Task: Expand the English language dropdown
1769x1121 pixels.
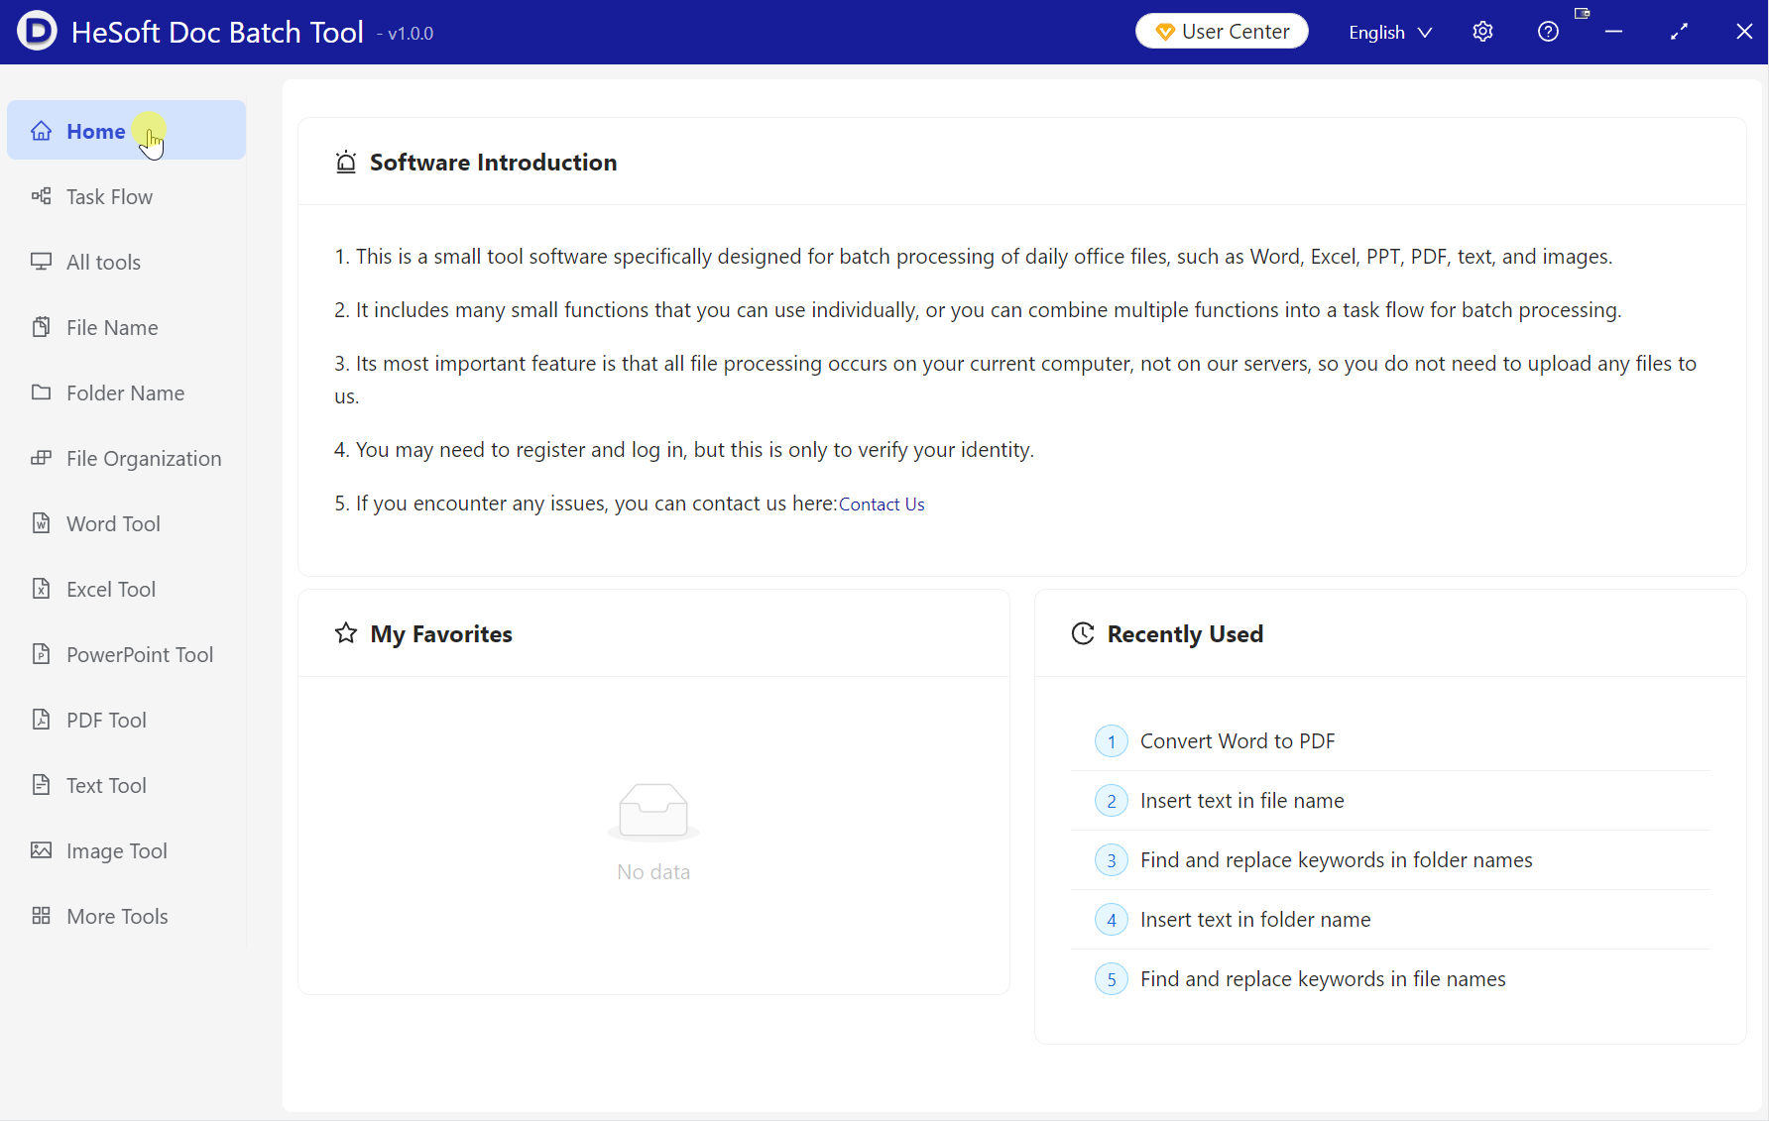Action: coord(1390,32)
